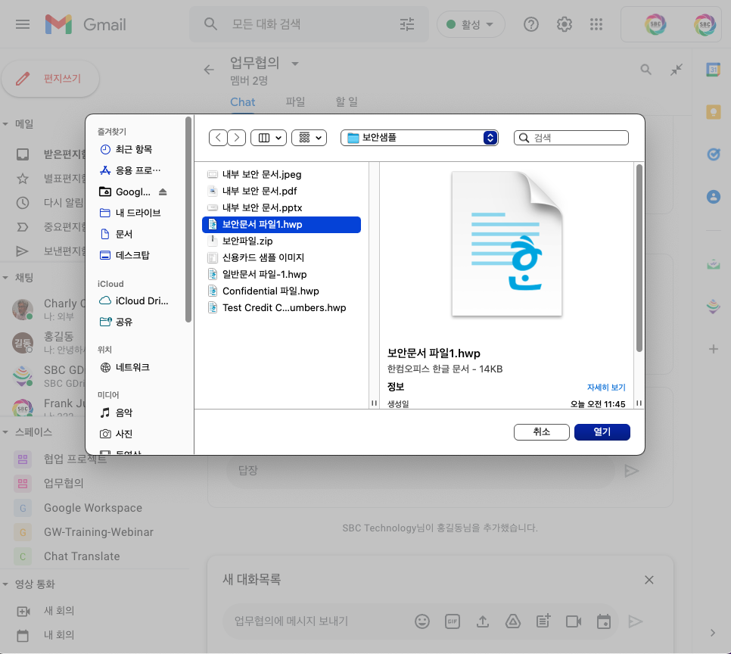Open the Gmail help question mark icon
The image size is (731, 654).
pyautogui.click(x=531, y=23)
